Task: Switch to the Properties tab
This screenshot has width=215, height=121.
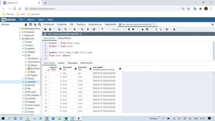Action: (62, 25)
